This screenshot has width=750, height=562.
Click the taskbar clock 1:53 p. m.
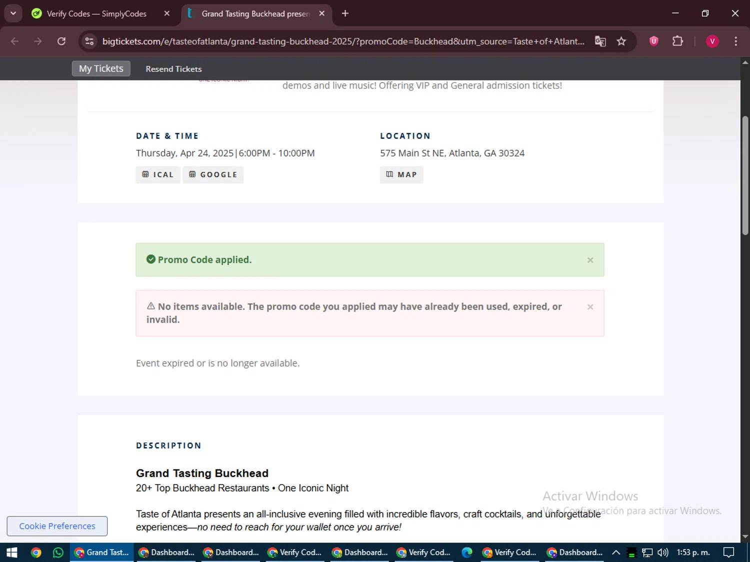click(x=693, y=552)
